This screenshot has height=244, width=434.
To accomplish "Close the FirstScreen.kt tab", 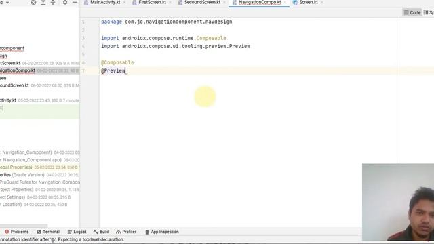I will [x=170, y=3].
